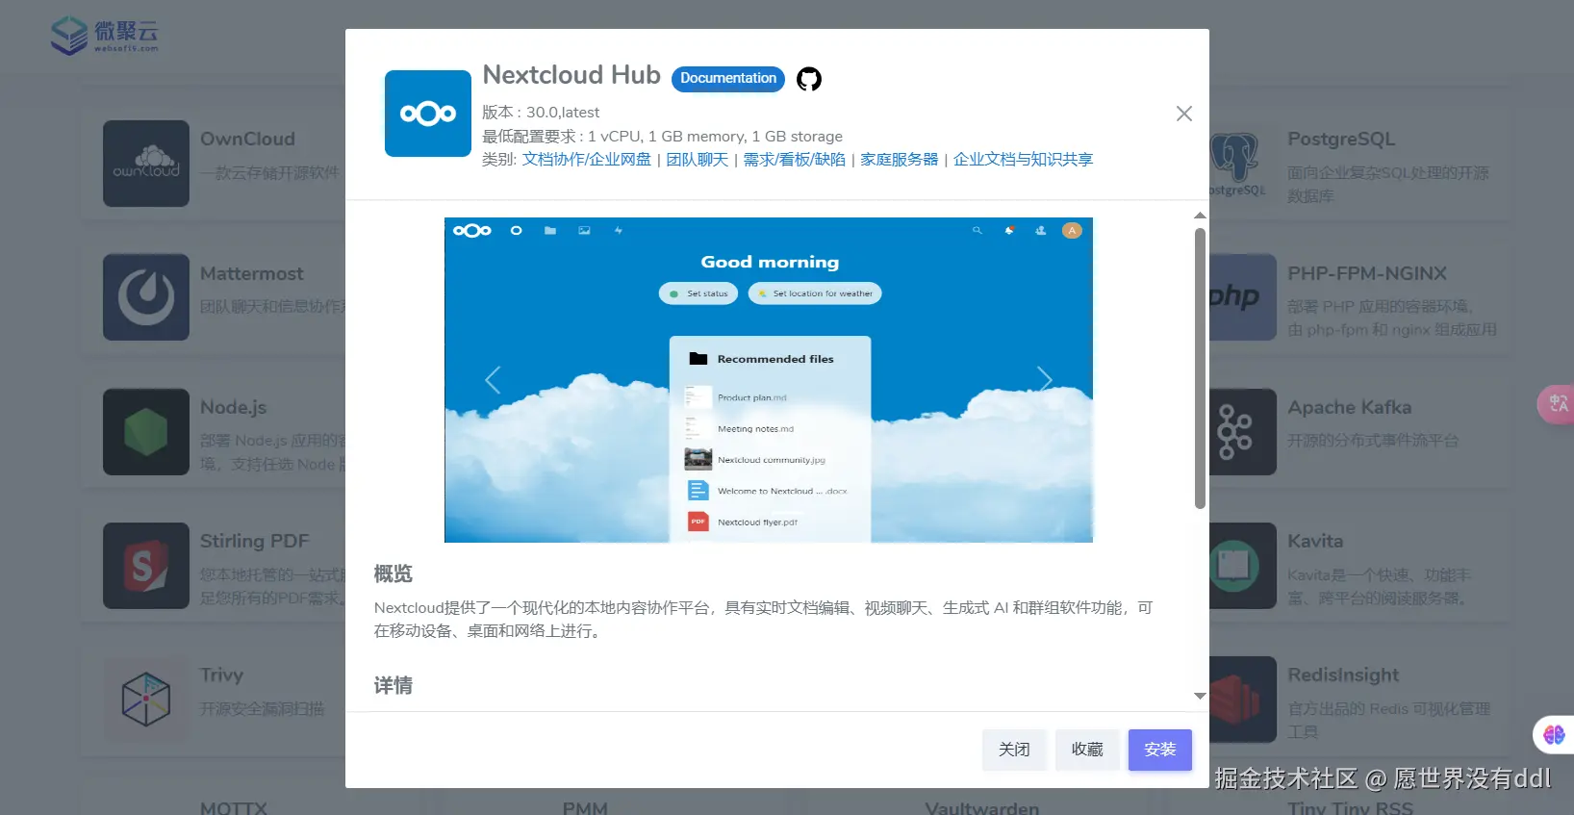
Task: Open the Apache Kafka app icon
Action: [x=1242, y=432]
